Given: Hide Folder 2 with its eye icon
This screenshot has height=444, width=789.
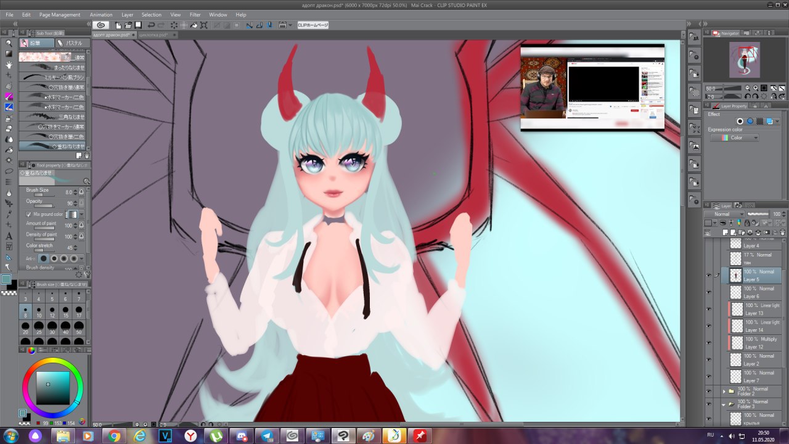Looking at the screenshot, I should click(708, 391).
